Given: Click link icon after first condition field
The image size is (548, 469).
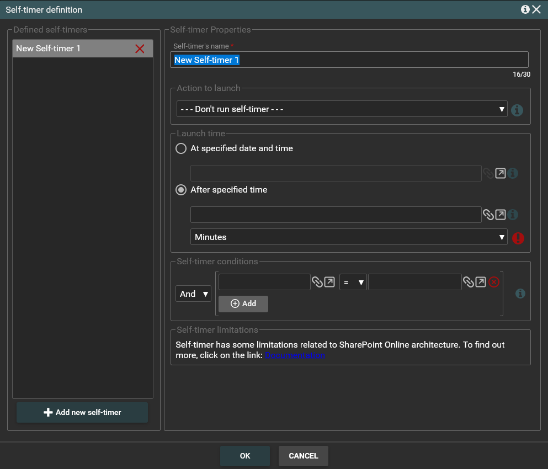Looking at the screenshot, I should 317,282.
